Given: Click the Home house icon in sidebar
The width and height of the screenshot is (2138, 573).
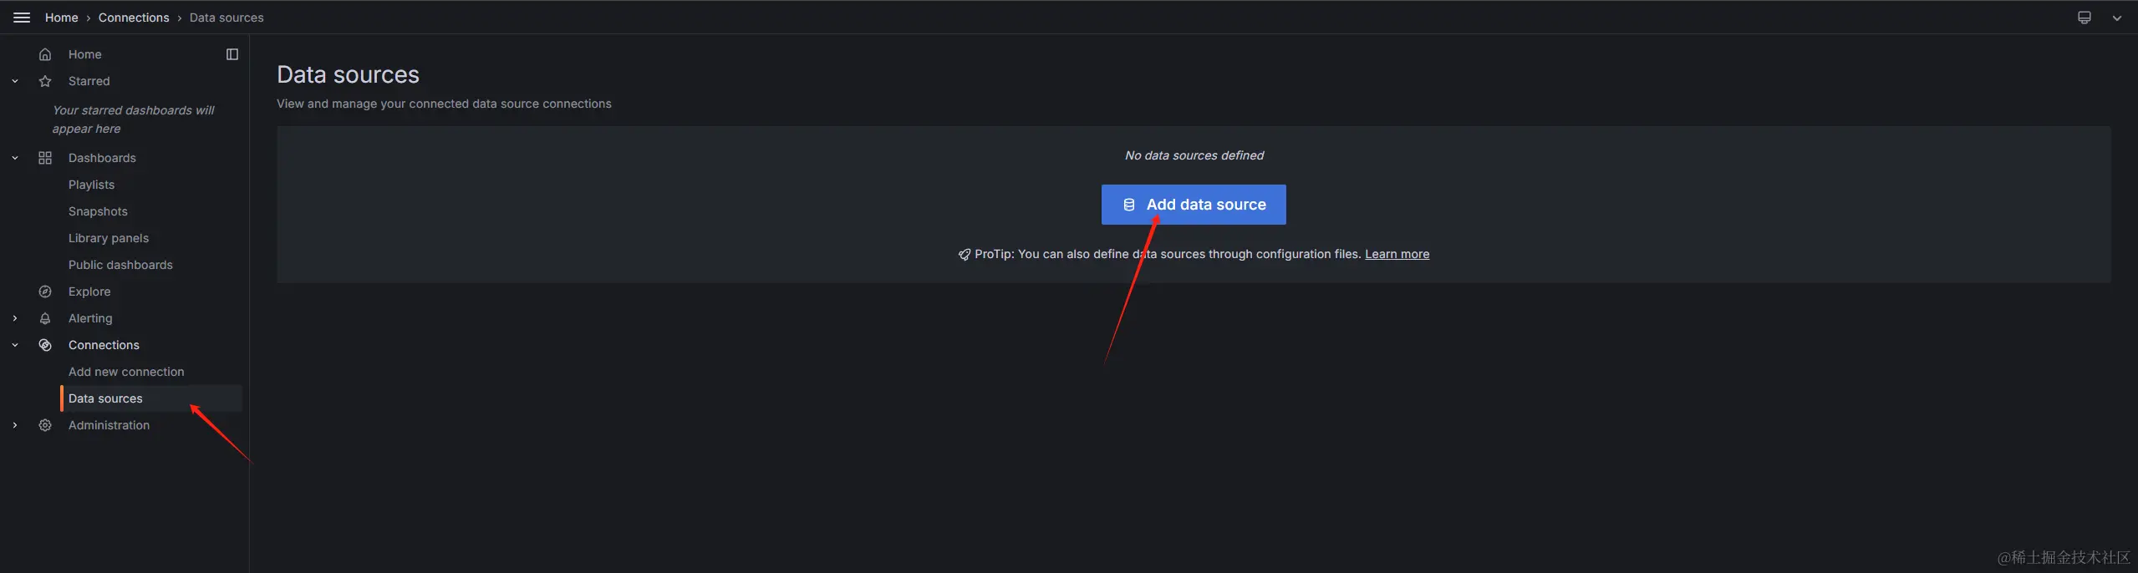Looking at the screenshot, I should click(45, 54).
